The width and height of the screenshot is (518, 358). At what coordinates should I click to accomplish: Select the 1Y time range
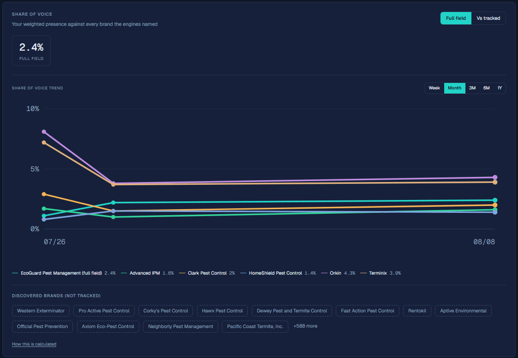coord(500,88)
